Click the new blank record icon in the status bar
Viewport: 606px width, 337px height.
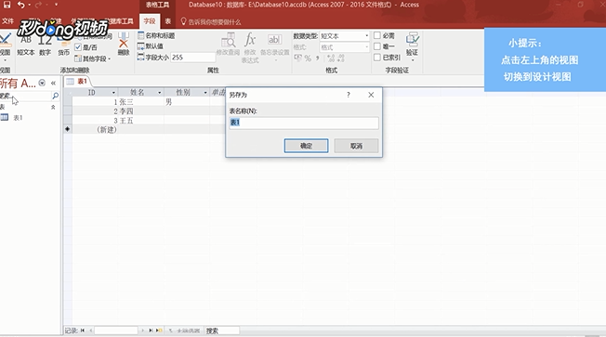coord(159,331)
